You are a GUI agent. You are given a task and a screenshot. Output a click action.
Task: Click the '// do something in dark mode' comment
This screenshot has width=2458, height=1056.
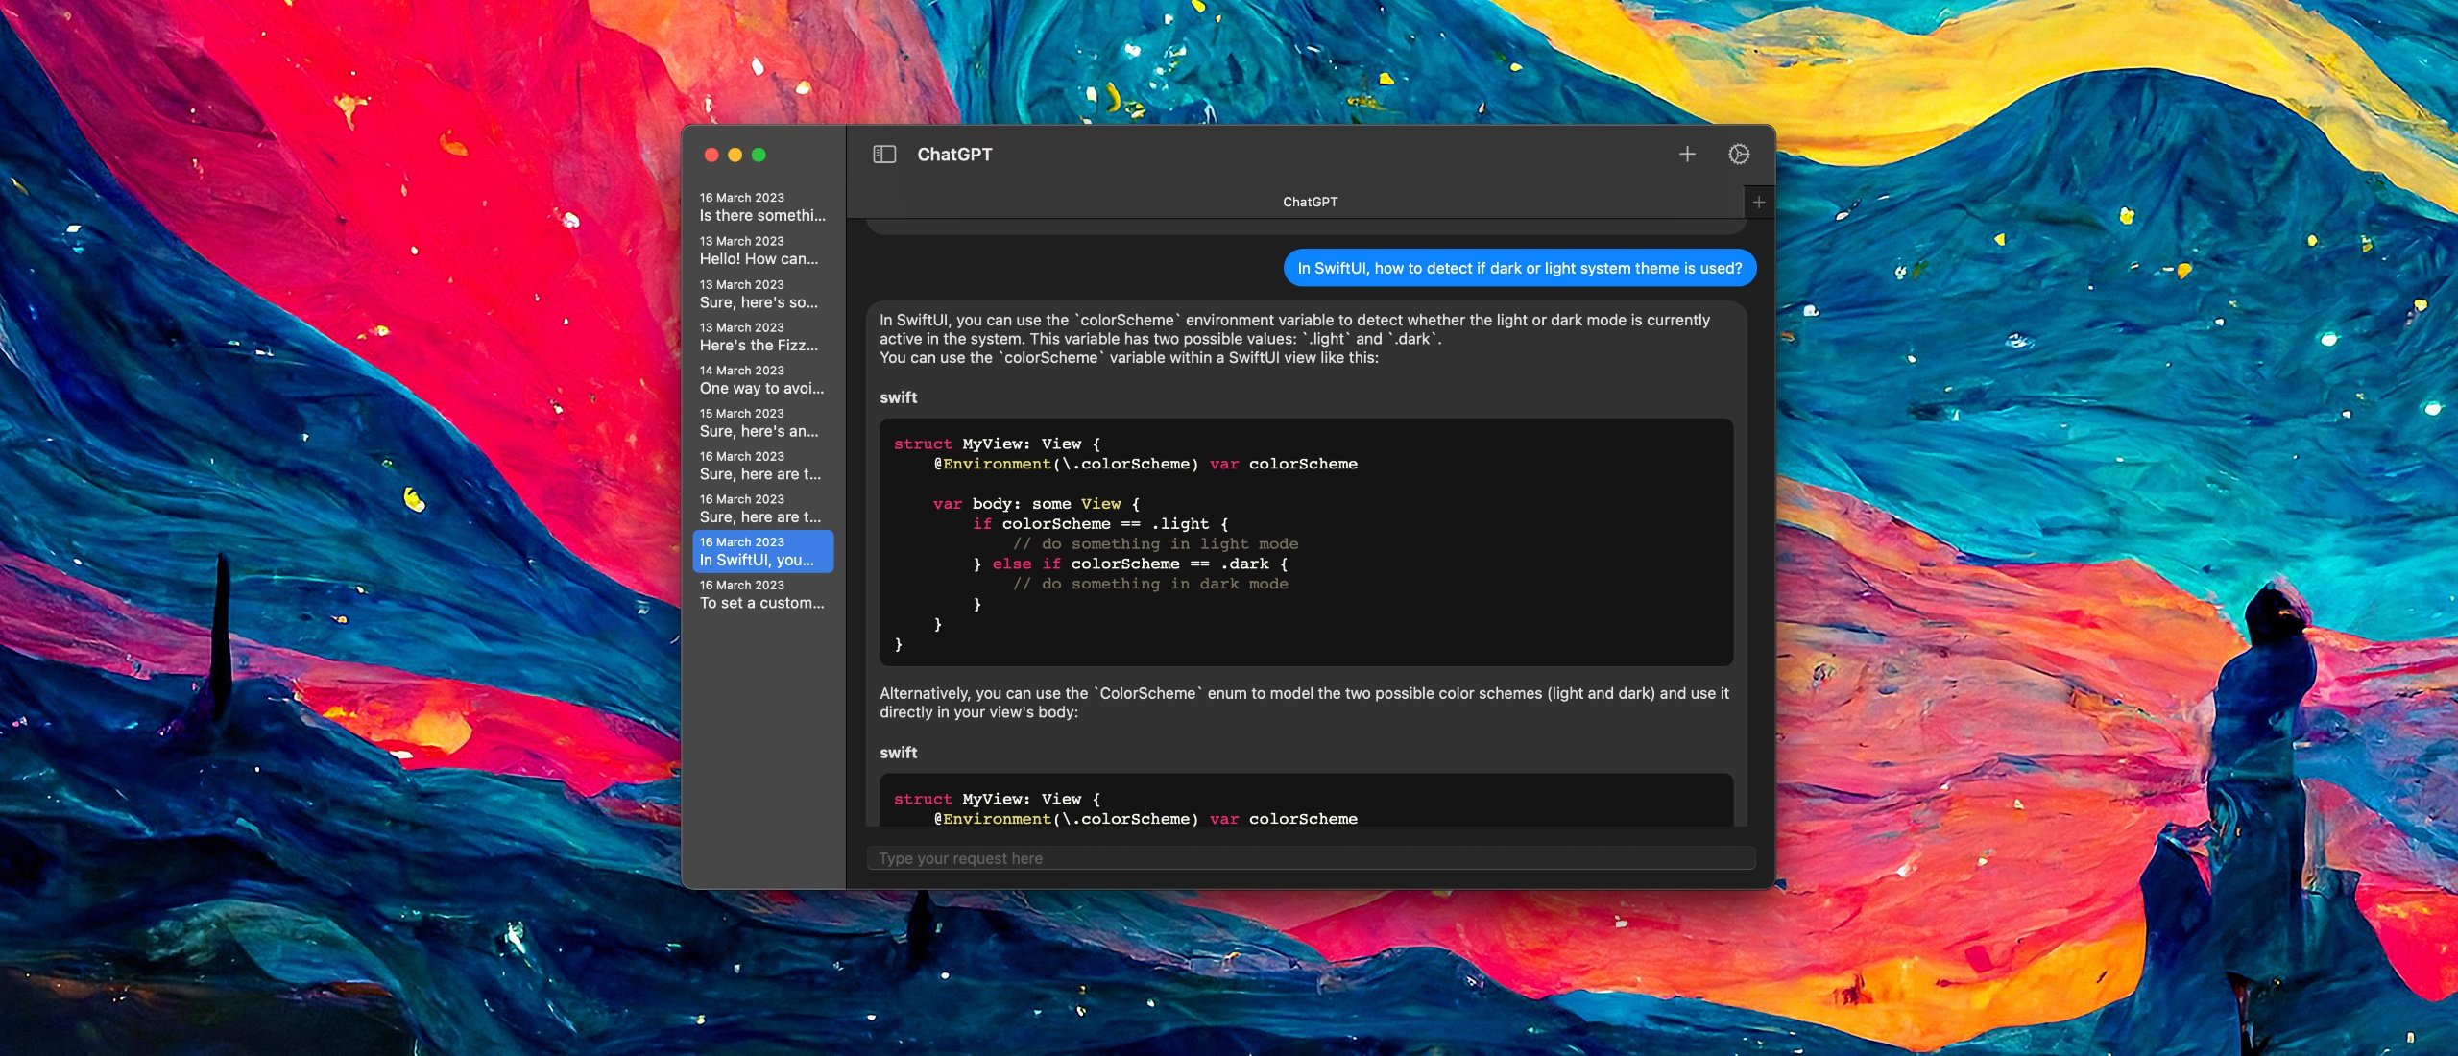click(x=1150, y=585)
